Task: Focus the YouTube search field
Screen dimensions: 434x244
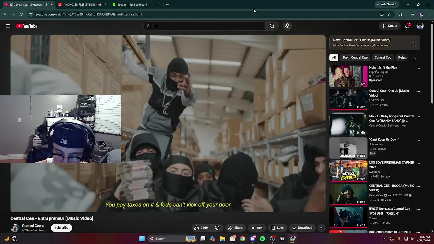Action: click(x=204, y=26)
